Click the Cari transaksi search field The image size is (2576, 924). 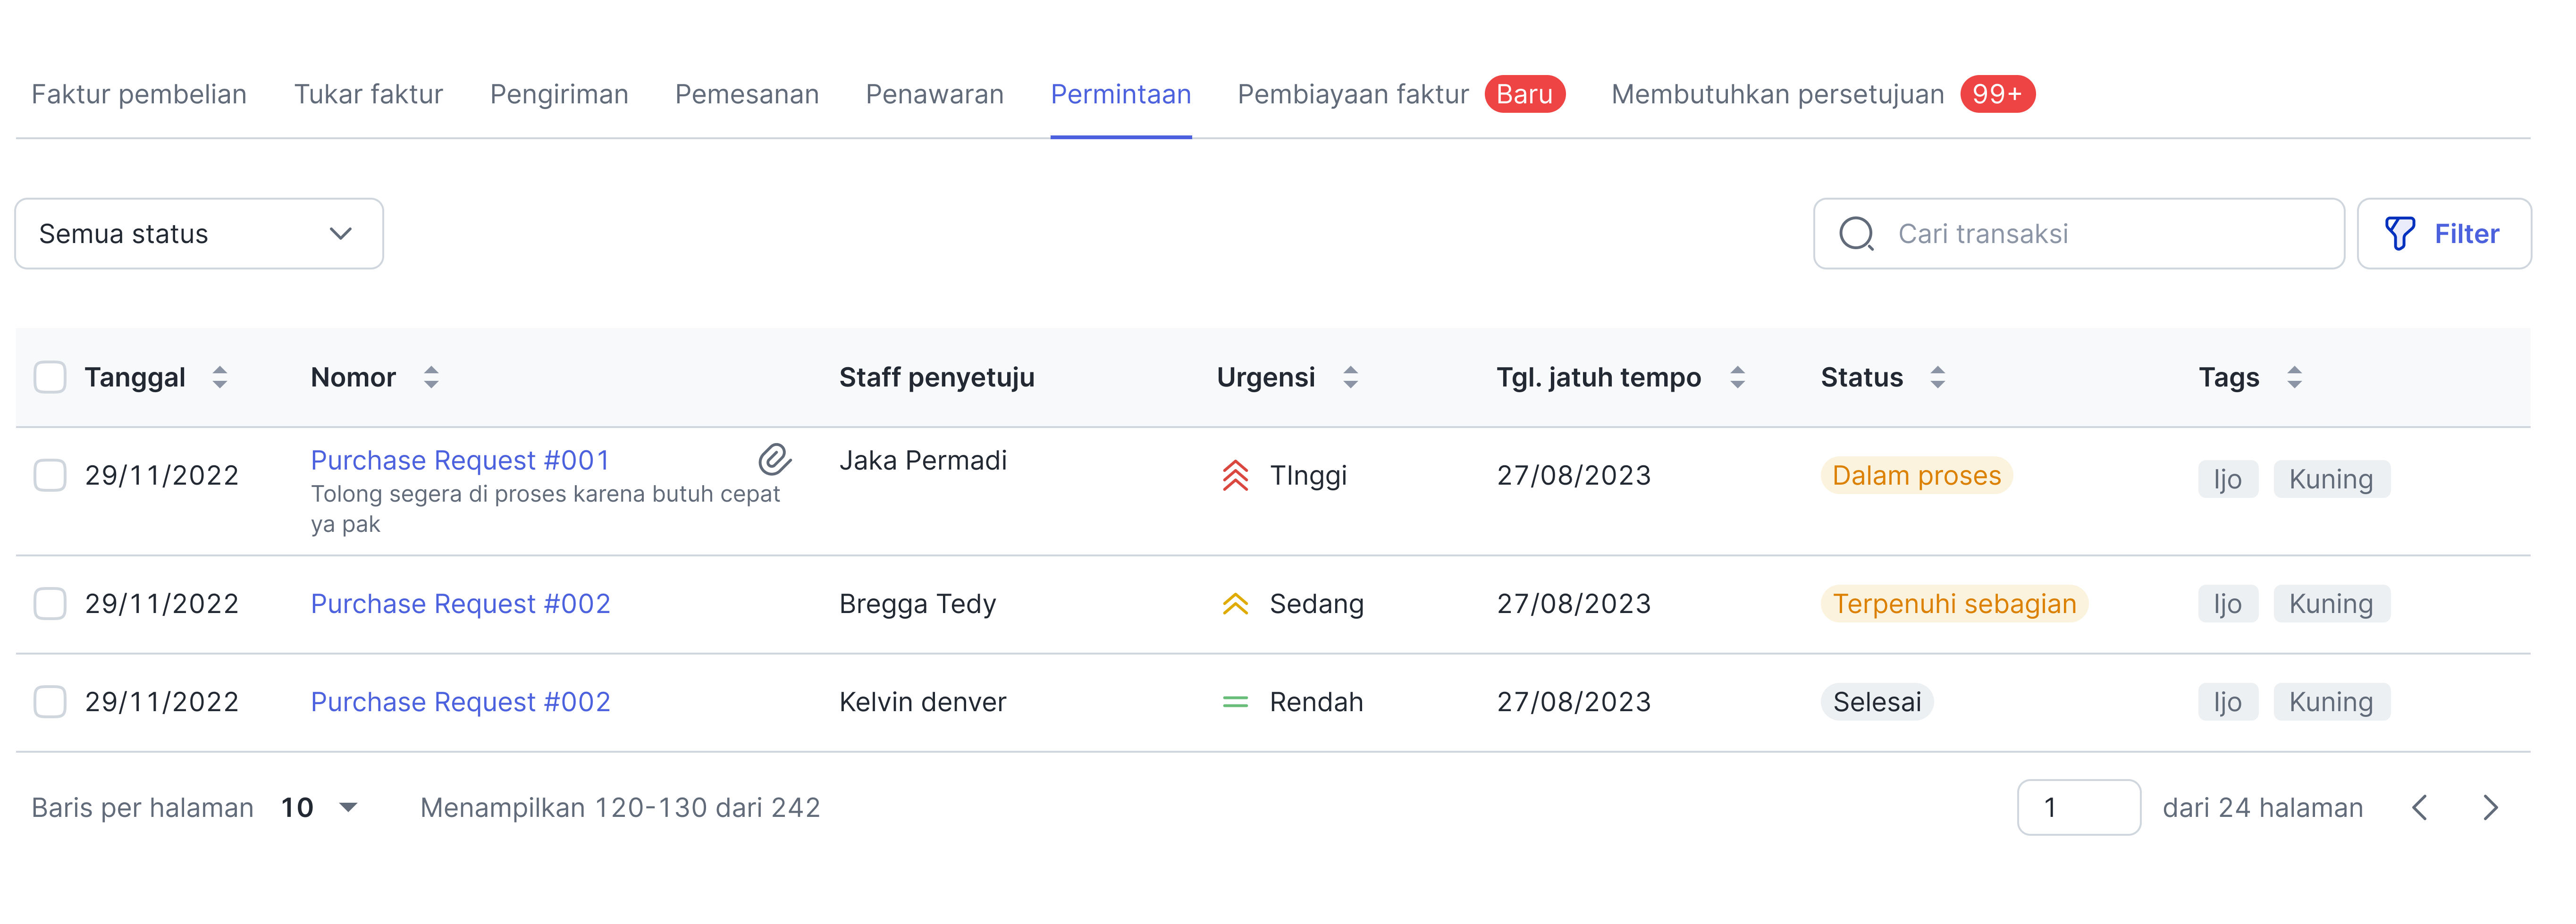pos(2079,234)
